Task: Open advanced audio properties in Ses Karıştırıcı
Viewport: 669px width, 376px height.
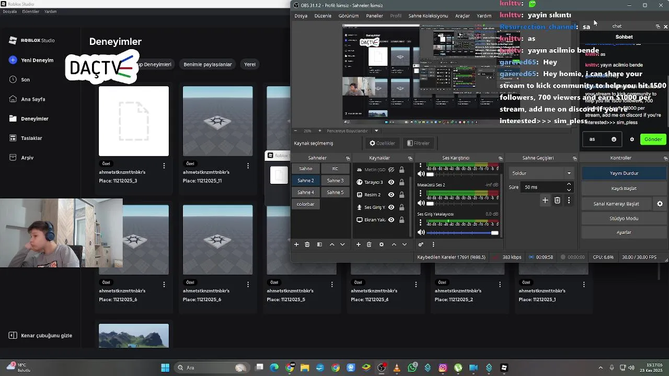Action: point(421,244)
